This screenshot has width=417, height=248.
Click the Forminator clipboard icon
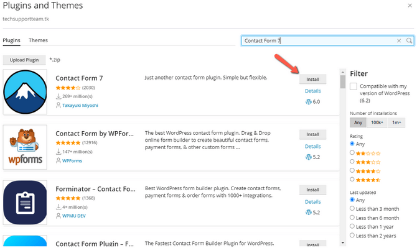pyautogui.click(x=25, y=203)
